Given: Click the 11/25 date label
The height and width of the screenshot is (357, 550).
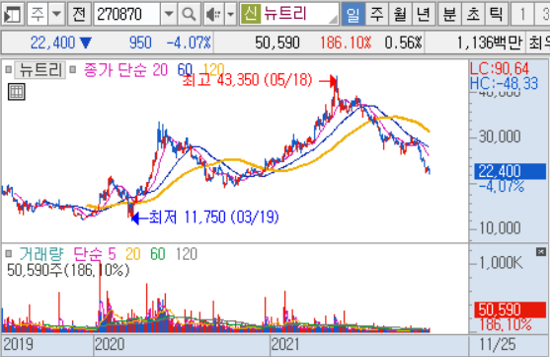Looking at the screenshot, I should (498, 344).
